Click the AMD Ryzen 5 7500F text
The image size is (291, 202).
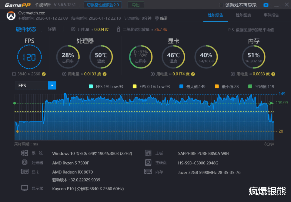[71, 163]
